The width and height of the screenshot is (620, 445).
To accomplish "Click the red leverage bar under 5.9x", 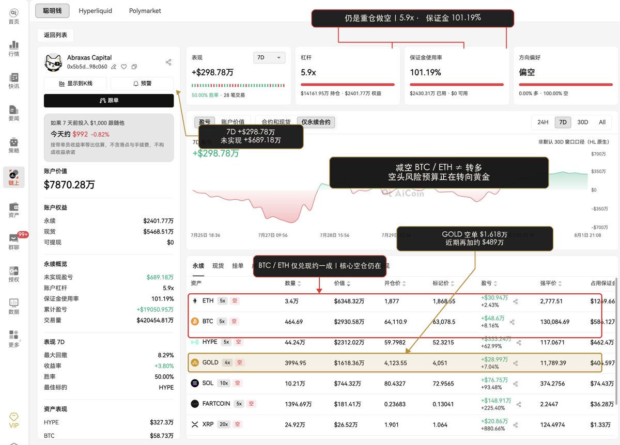I will (348, 85).
